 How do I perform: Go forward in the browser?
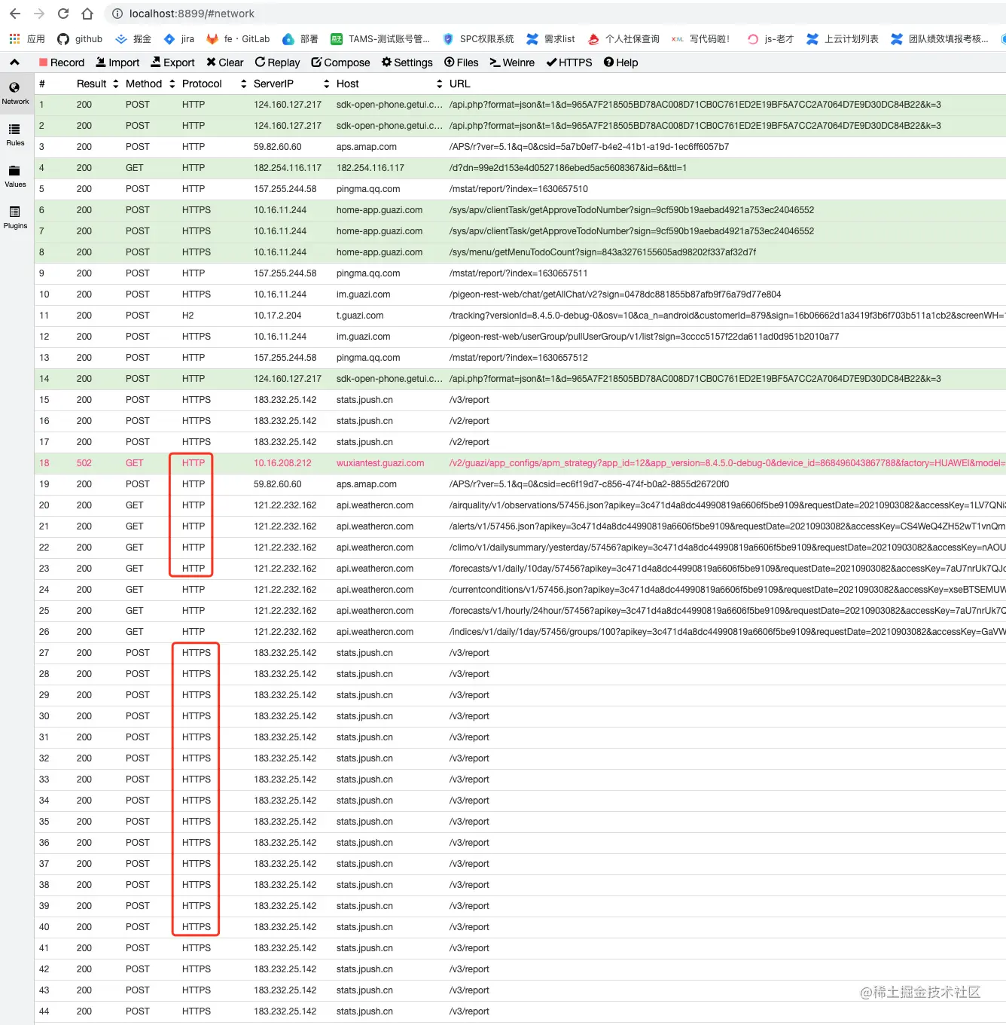pos(39,14)
